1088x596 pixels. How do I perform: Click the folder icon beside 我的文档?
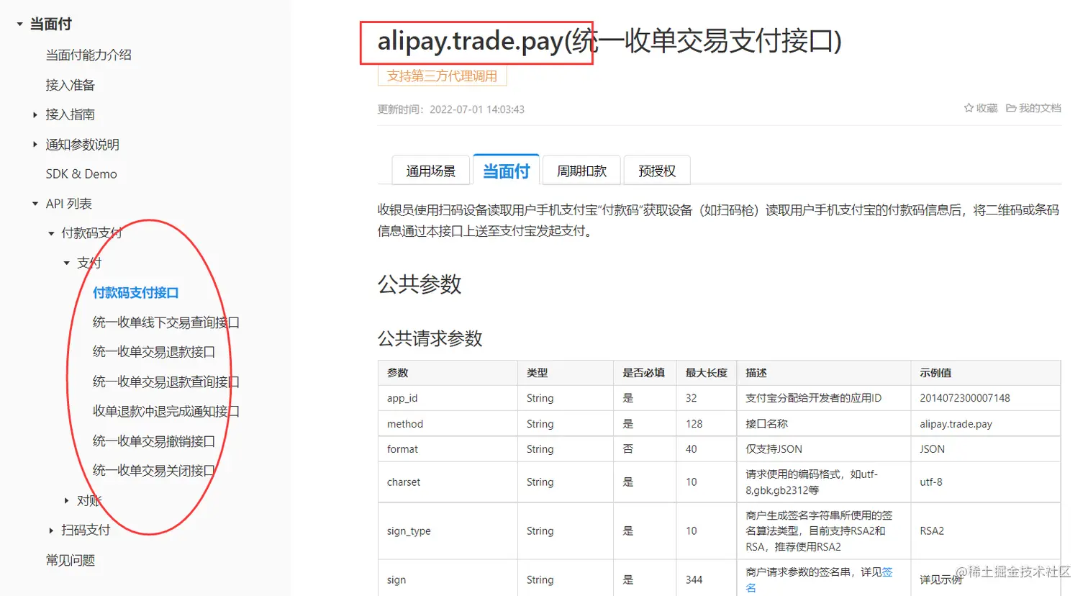click(x=1011, y=108)
